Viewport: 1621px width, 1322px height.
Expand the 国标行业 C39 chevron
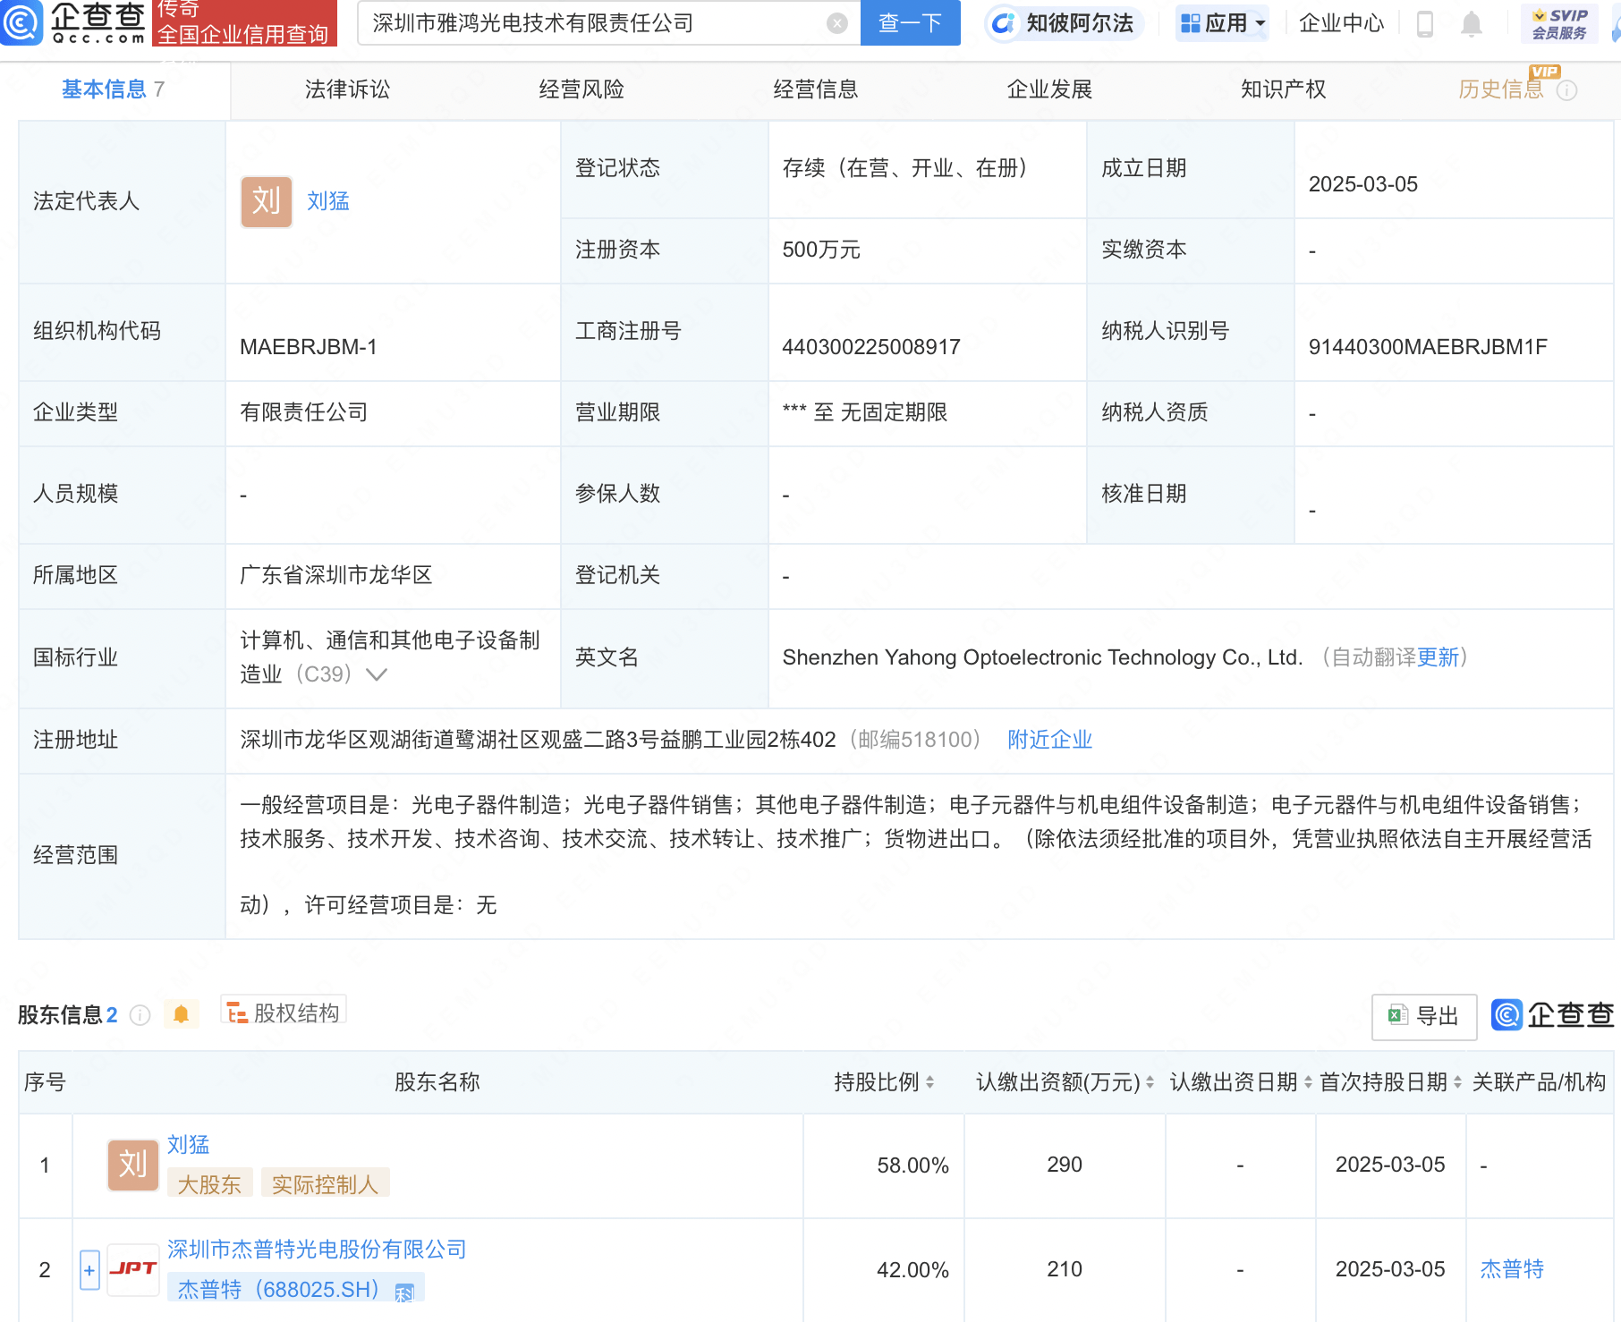click(x=377, y=674)
